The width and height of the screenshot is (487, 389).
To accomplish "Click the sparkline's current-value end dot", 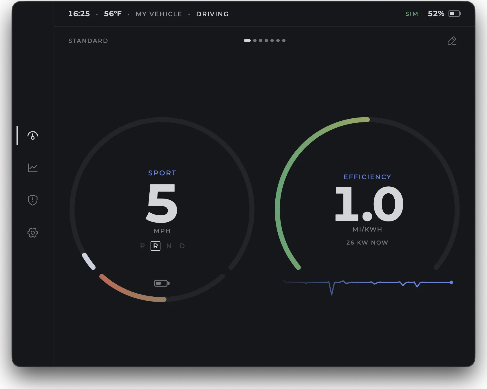I will click(x=451, y=282).
